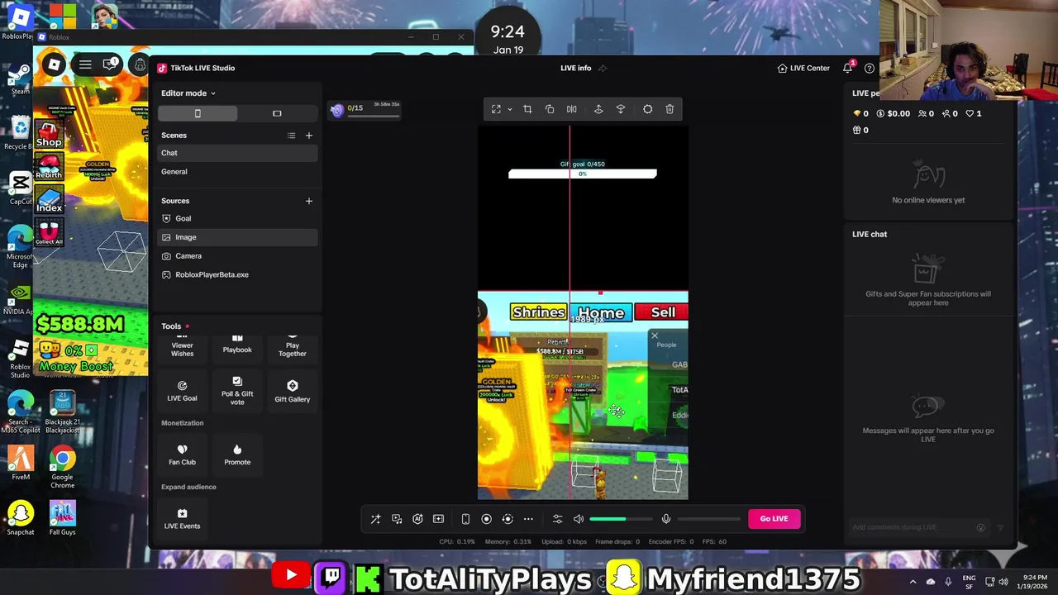Screen dimensions: 1058x595
Task: Select the Image source
Action: click(x=237, y=237)
